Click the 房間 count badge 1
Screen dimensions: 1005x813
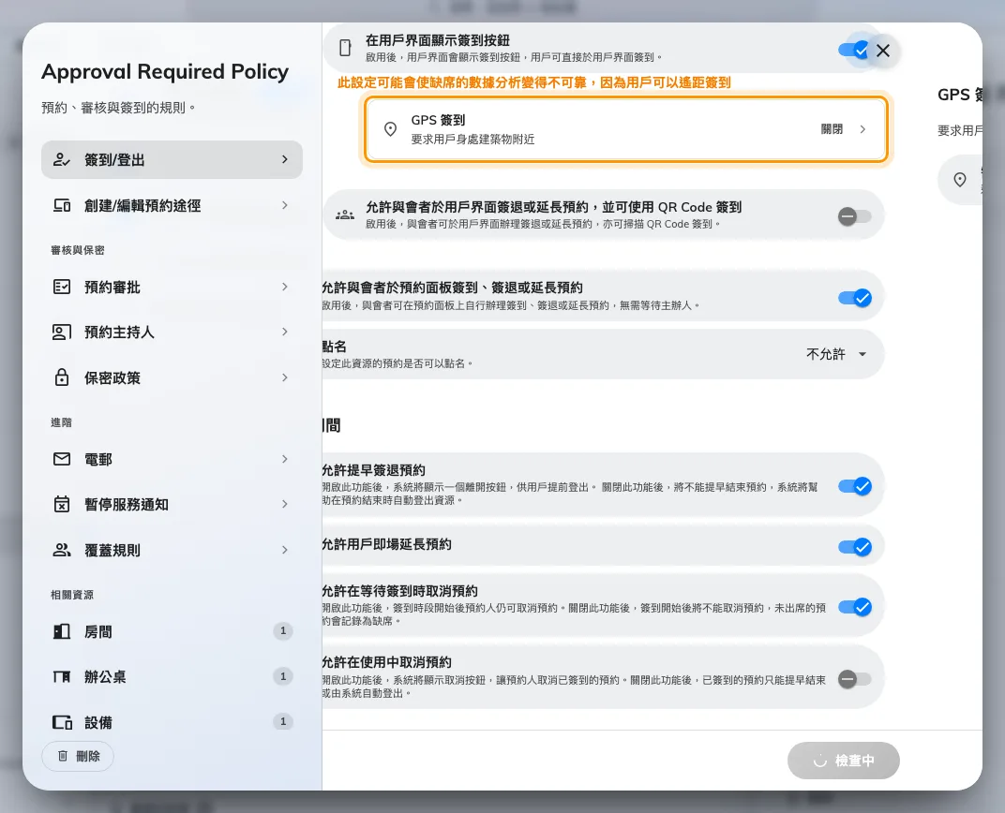pyautogui.click(x=283, y=630)
